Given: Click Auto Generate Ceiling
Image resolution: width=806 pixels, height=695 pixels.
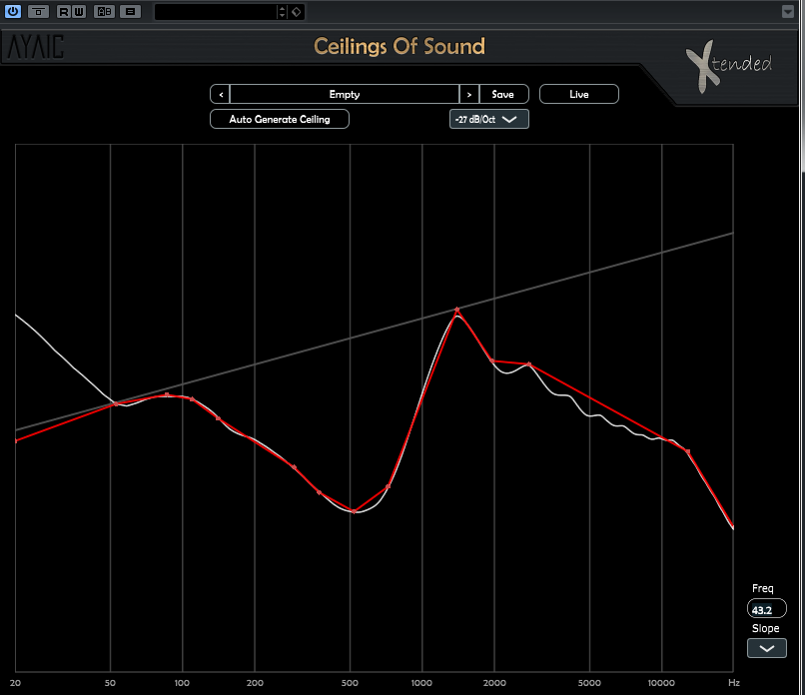Looking at the screenshot, I should [x=280, y=119].
